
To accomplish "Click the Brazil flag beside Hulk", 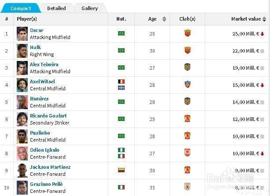I will click(x=121, y=50).
